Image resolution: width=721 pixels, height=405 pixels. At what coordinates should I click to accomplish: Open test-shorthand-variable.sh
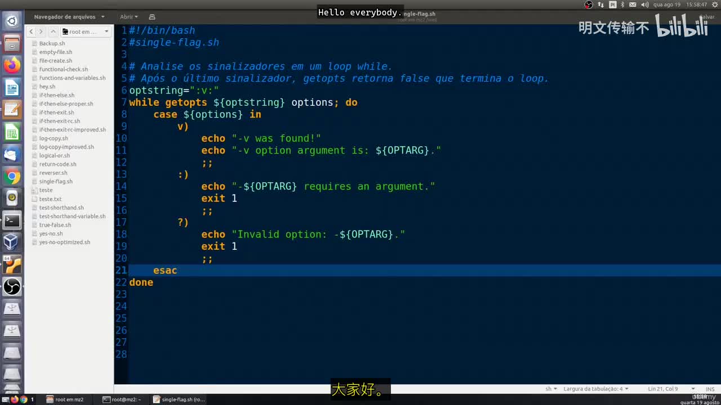click(x=72, y=216)
